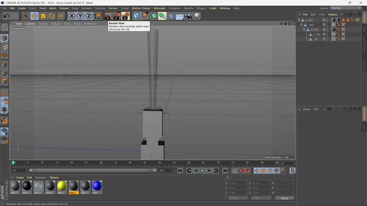367x206 pixels.
Task: Play animation forward
Action: tap(203, 171)
